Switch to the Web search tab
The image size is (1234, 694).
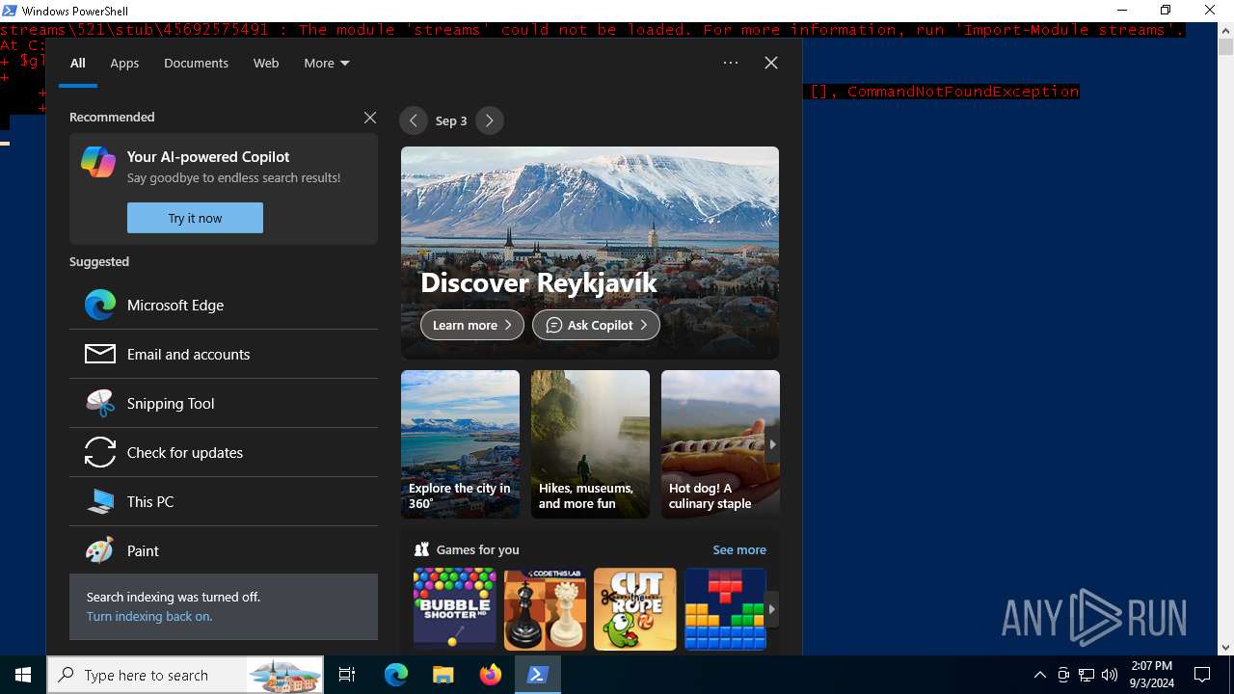coord(266,63)
